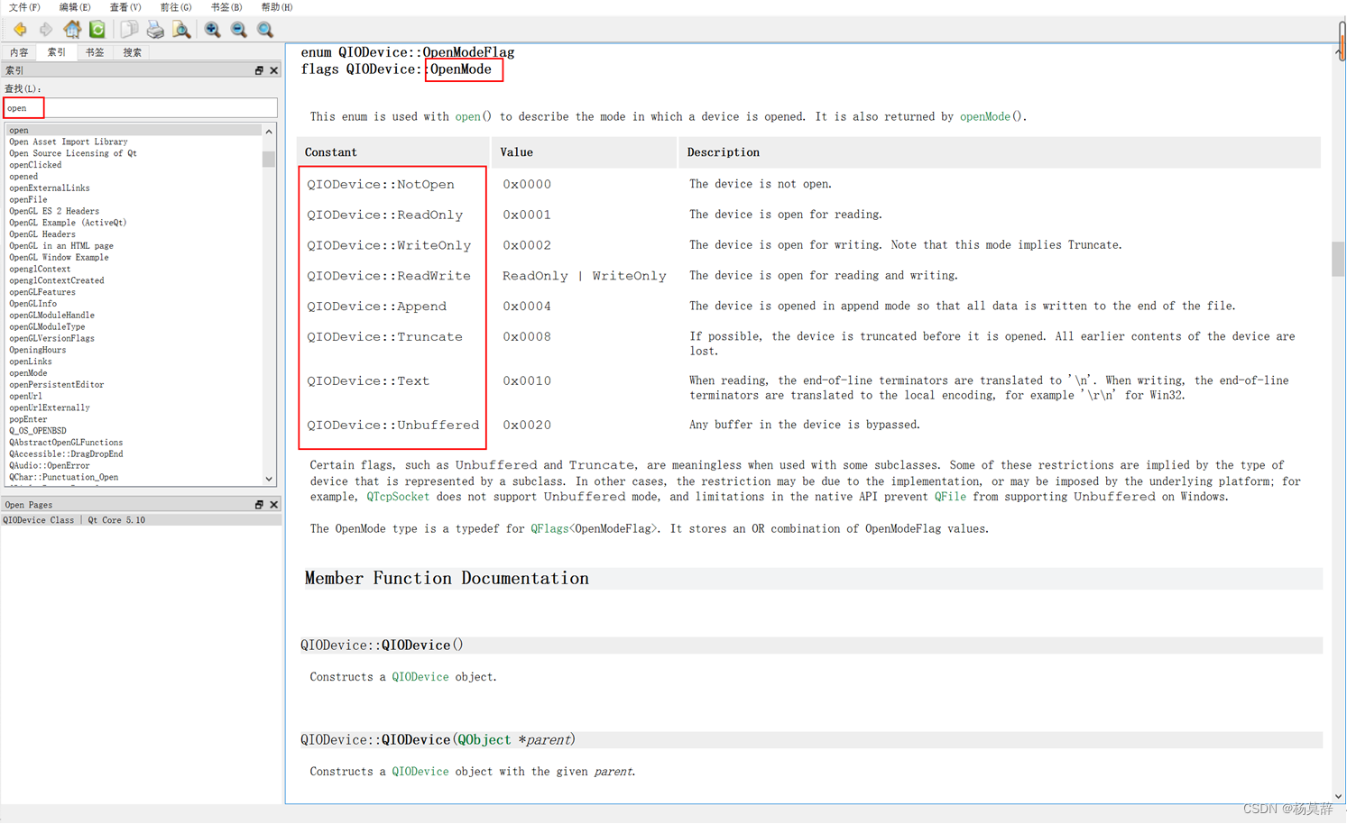
Task: Select 'openMode' index entry
Action: point(28,373)
